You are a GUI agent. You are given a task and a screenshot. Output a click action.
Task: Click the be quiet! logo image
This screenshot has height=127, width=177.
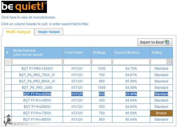pos(24,7)
